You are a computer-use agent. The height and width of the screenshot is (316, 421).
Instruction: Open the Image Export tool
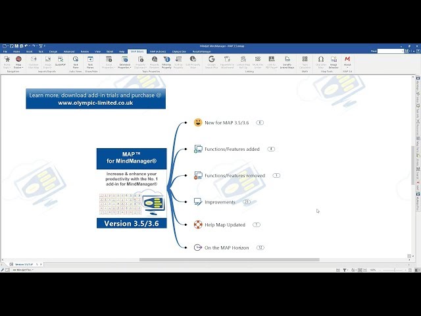(x=48, y=62)
